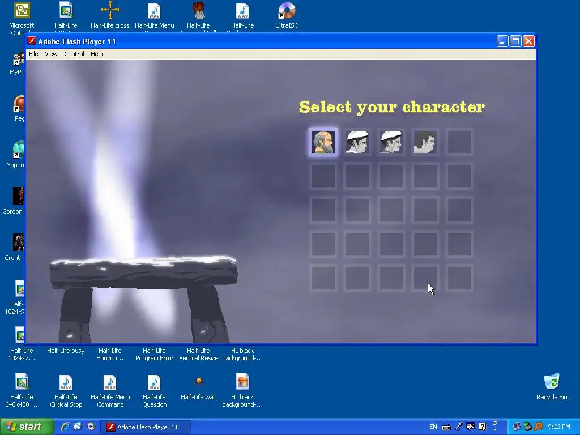The height and width of the screenshot is (435, 580).
Task: Maximize the Adobe Flash Player window
Action: click(515, 41)
